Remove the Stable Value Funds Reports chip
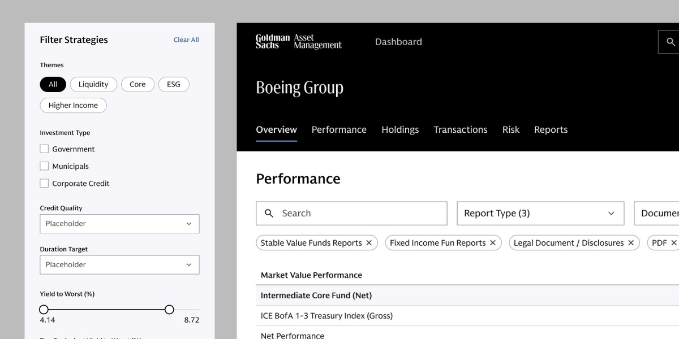The width and height of the screenshot is (679, 339). click(x=369, y=243)
